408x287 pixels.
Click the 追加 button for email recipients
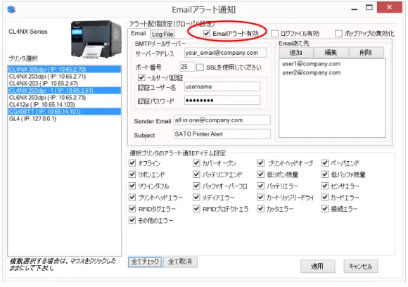coord(296,53)
